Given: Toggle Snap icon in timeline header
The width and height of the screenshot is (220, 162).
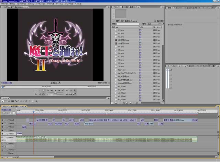Looking at the screenshot, I should (x=4, y=113).
